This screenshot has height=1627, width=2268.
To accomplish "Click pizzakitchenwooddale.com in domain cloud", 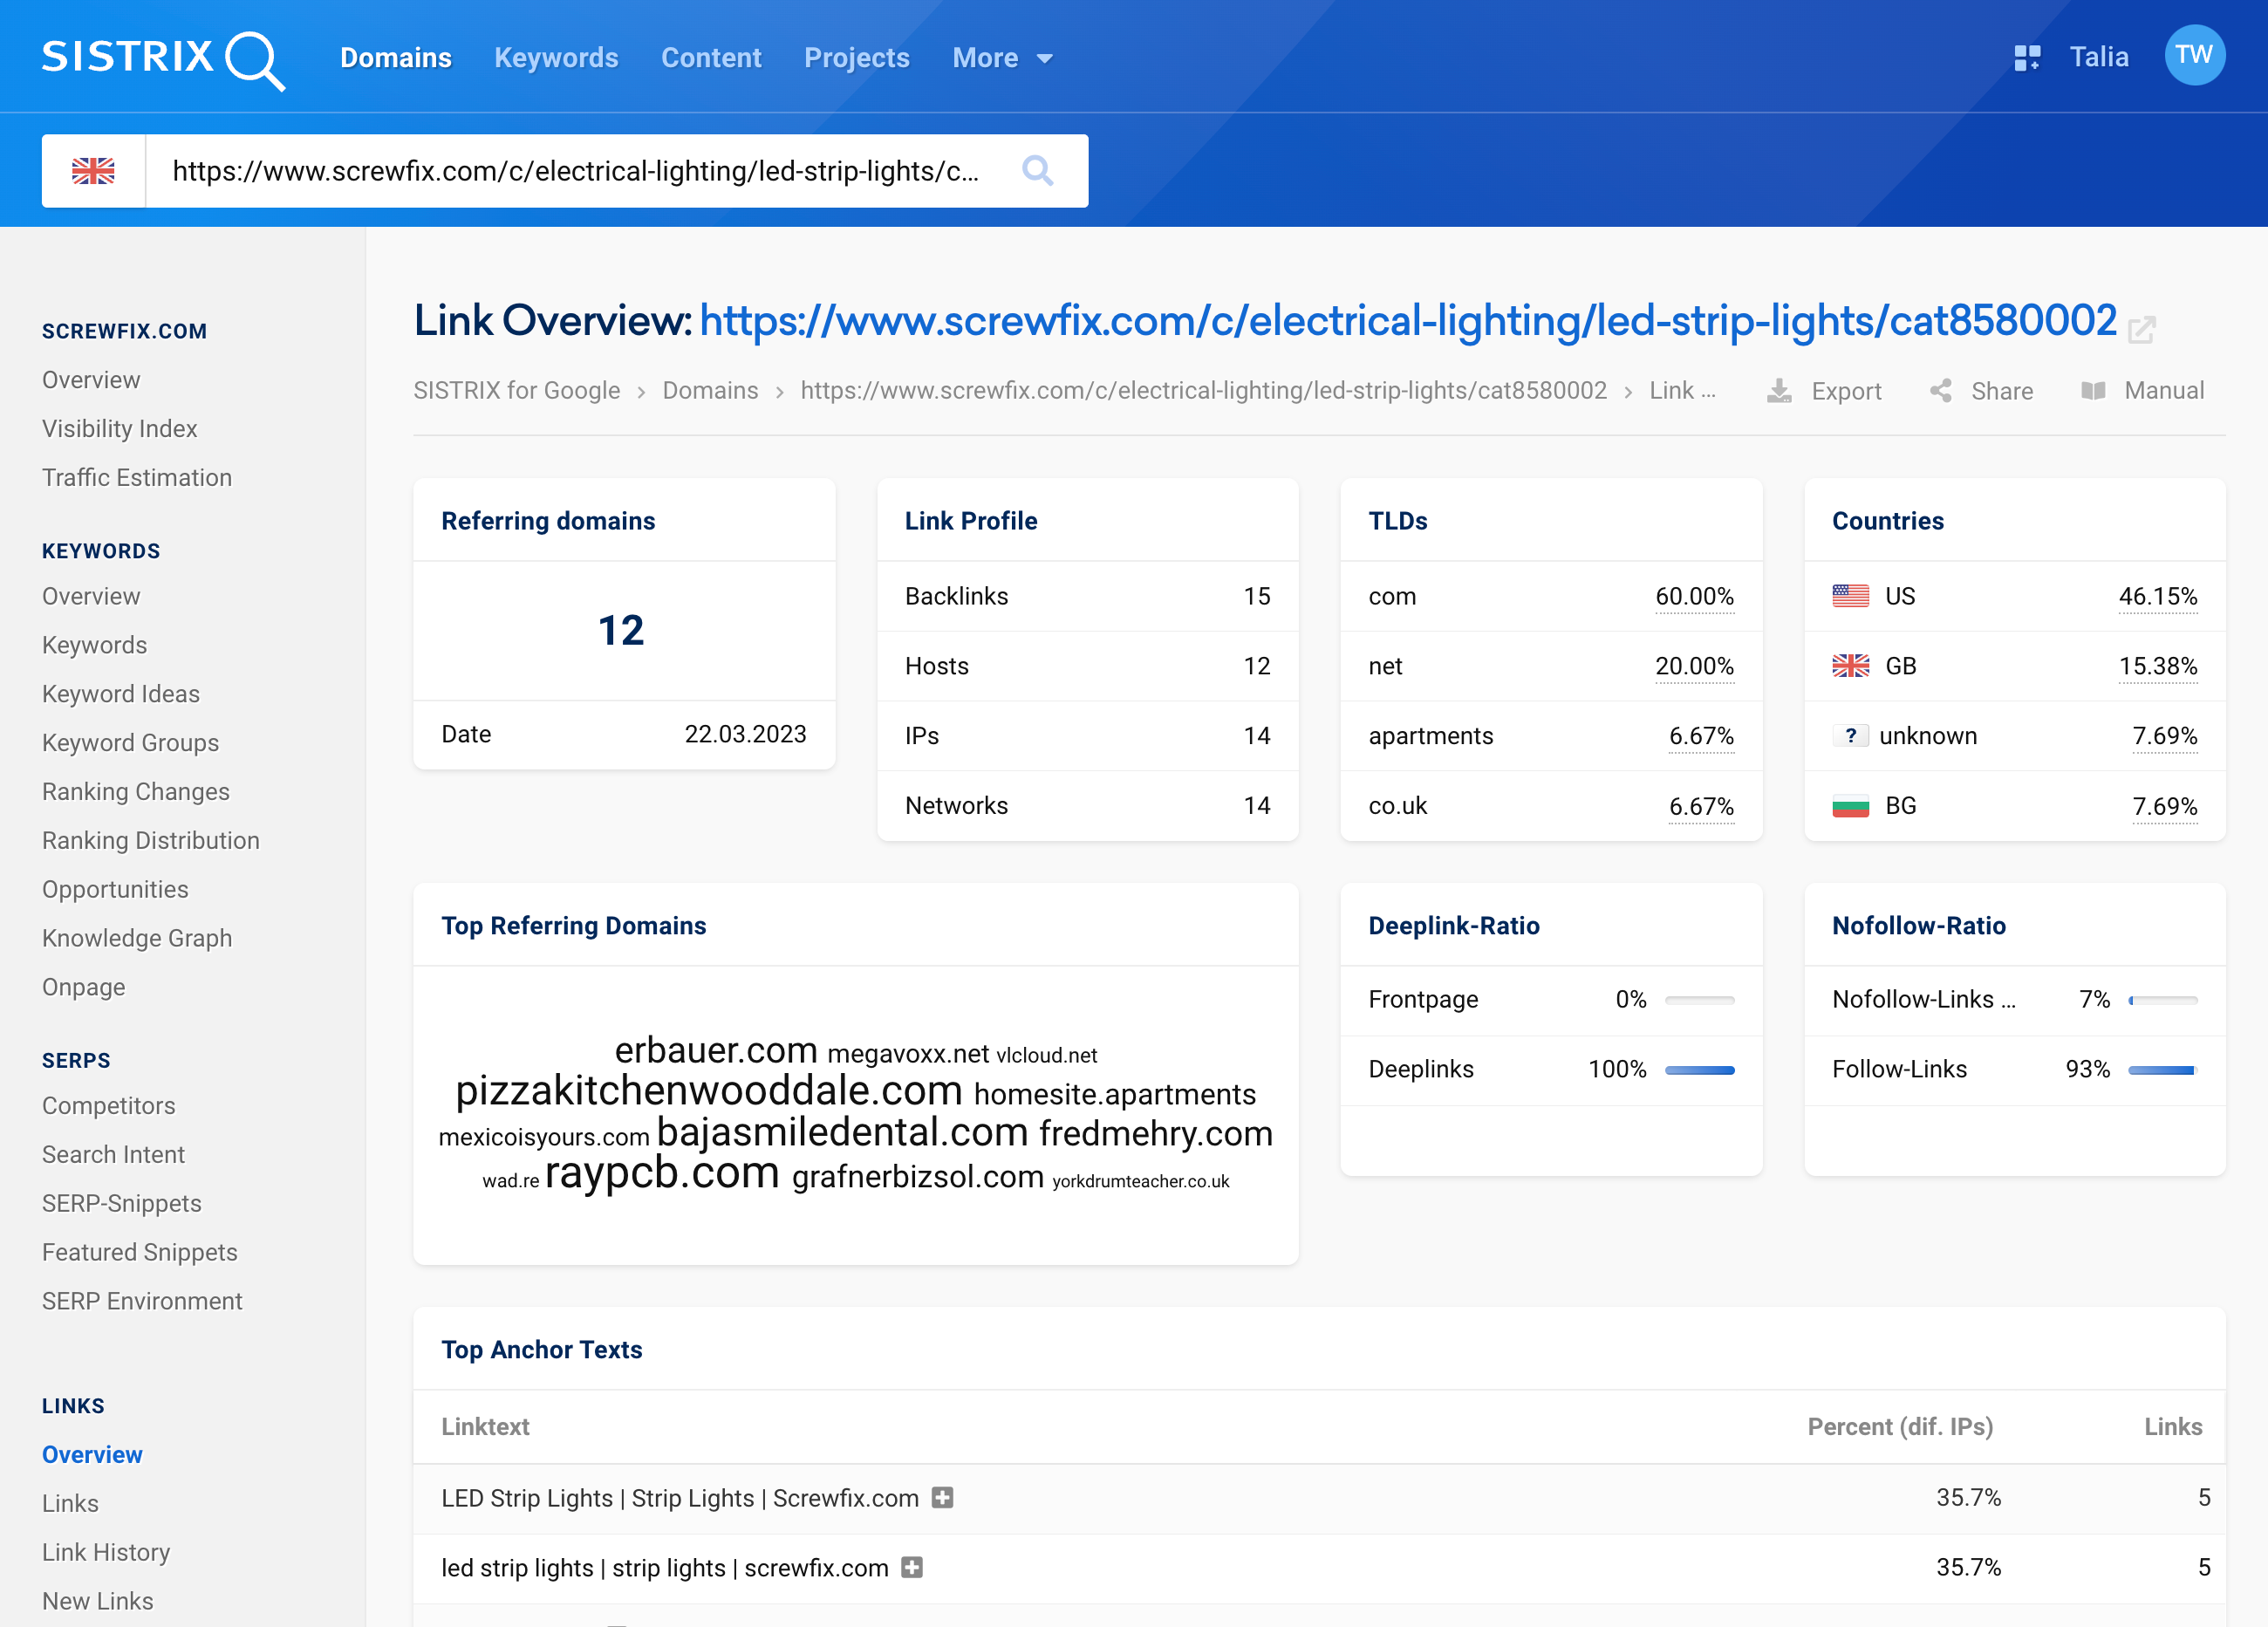I will point(709,1090).
